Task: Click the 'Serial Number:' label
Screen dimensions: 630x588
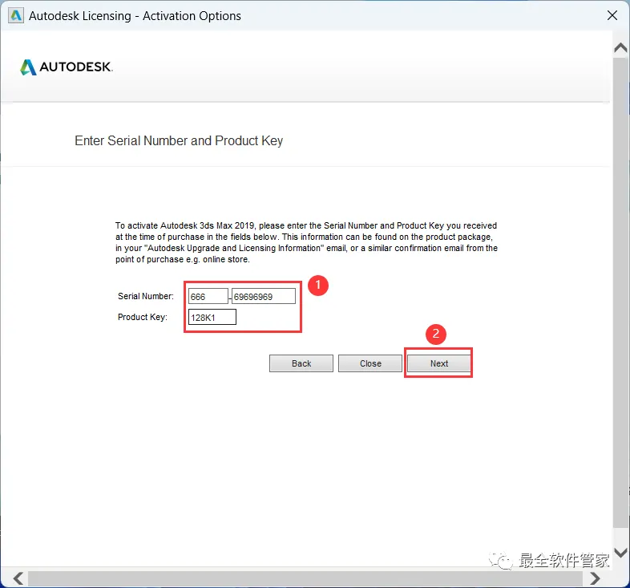Action: [x=146, y=297]
